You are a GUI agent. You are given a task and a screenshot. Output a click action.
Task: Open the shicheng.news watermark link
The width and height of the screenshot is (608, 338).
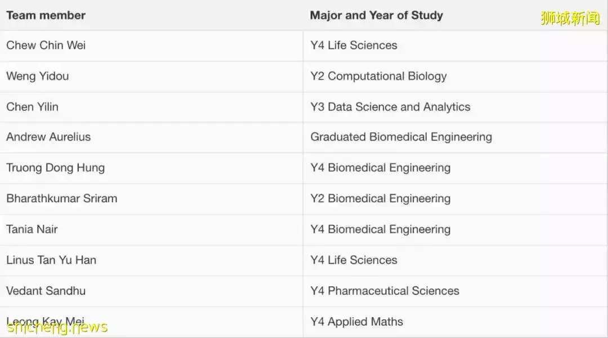[57, 327]
